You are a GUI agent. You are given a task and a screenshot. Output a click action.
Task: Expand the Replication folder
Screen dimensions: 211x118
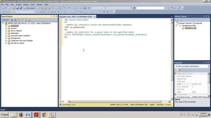(x=6, y=33)
